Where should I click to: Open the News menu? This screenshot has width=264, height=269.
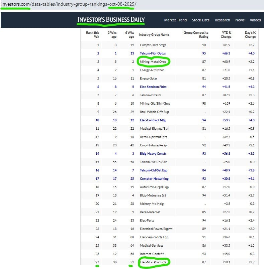tap(240, 20)
